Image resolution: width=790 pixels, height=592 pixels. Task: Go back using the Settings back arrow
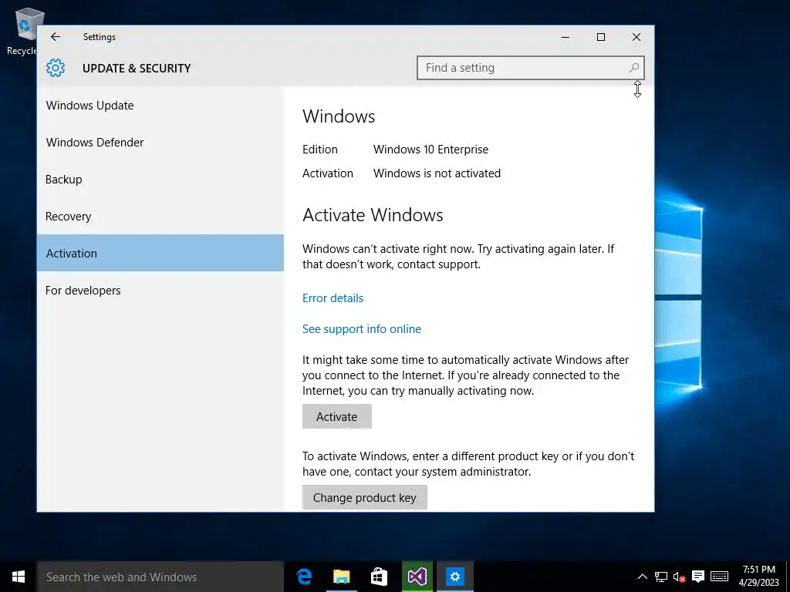[x=56, y=37]
